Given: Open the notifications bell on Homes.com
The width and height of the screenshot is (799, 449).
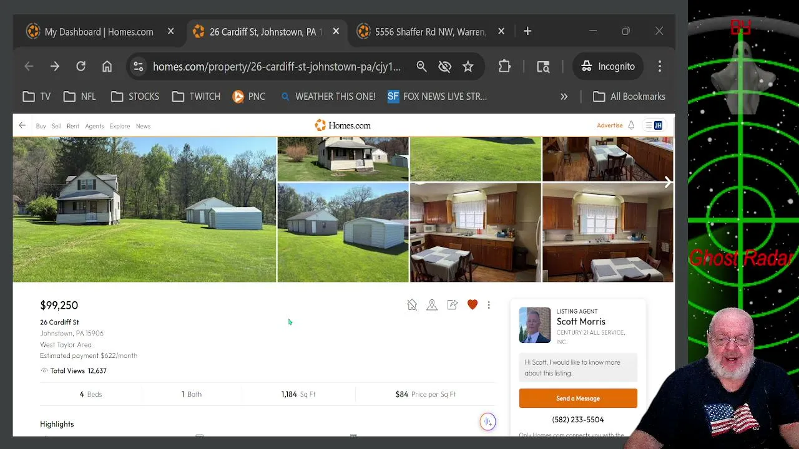Looking at the screenshot, I should tap(631, 125).
